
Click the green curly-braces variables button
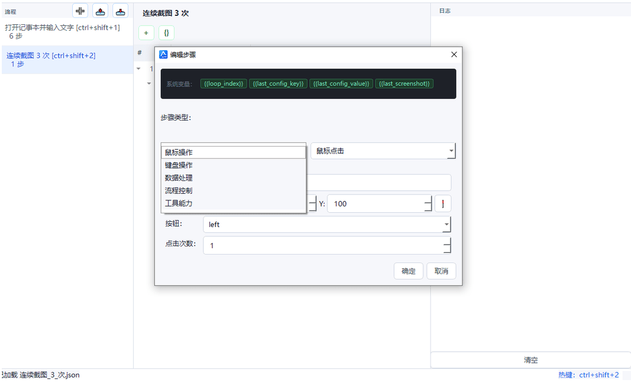coord(166,33)
